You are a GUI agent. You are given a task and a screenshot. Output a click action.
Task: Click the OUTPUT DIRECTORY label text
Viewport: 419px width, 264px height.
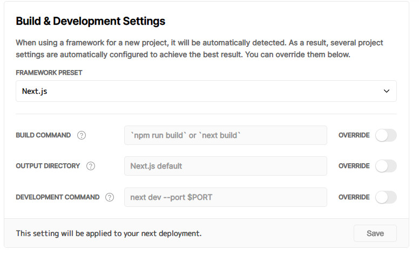48,166
